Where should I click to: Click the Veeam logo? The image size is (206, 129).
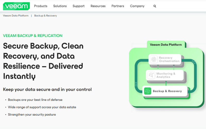click(x=16, y=6)
